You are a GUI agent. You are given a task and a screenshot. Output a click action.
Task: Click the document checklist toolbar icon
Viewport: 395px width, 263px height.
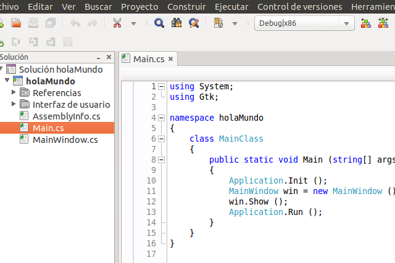point(218,23)
